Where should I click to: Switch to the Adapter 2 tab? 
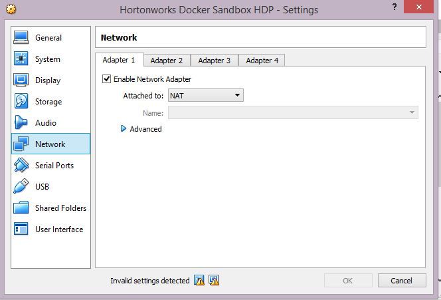click(167, 61)
